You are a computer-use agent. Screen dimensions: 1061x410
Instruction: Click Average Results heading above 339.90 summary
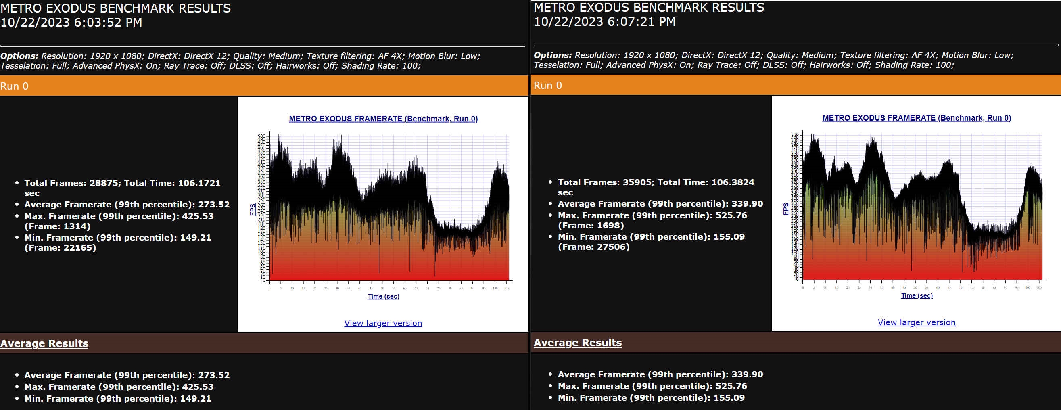coord(577,343)
